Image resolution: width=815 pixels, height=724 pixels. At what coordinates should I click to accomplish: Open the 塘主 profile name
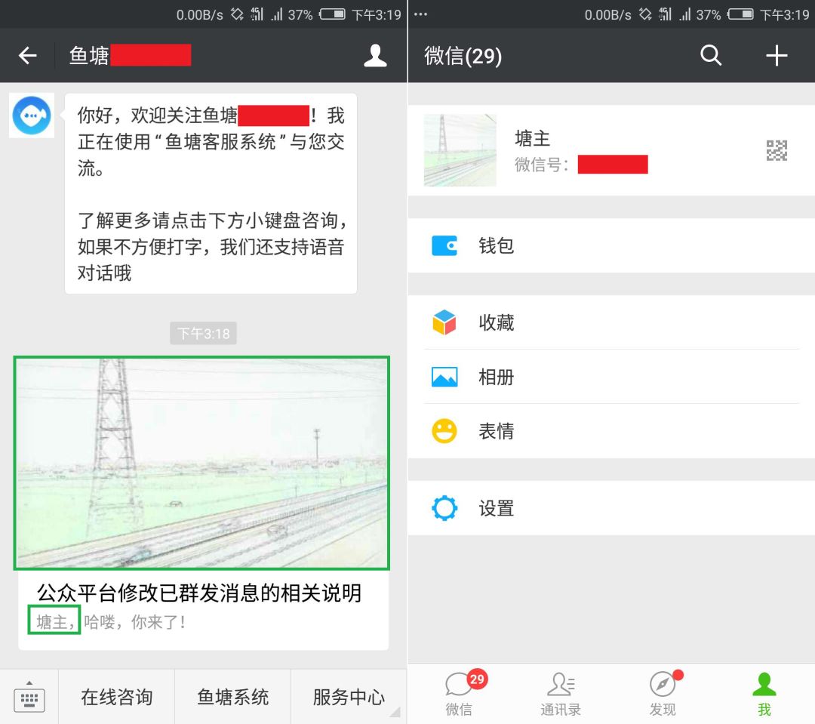click(x=532, y=138)
